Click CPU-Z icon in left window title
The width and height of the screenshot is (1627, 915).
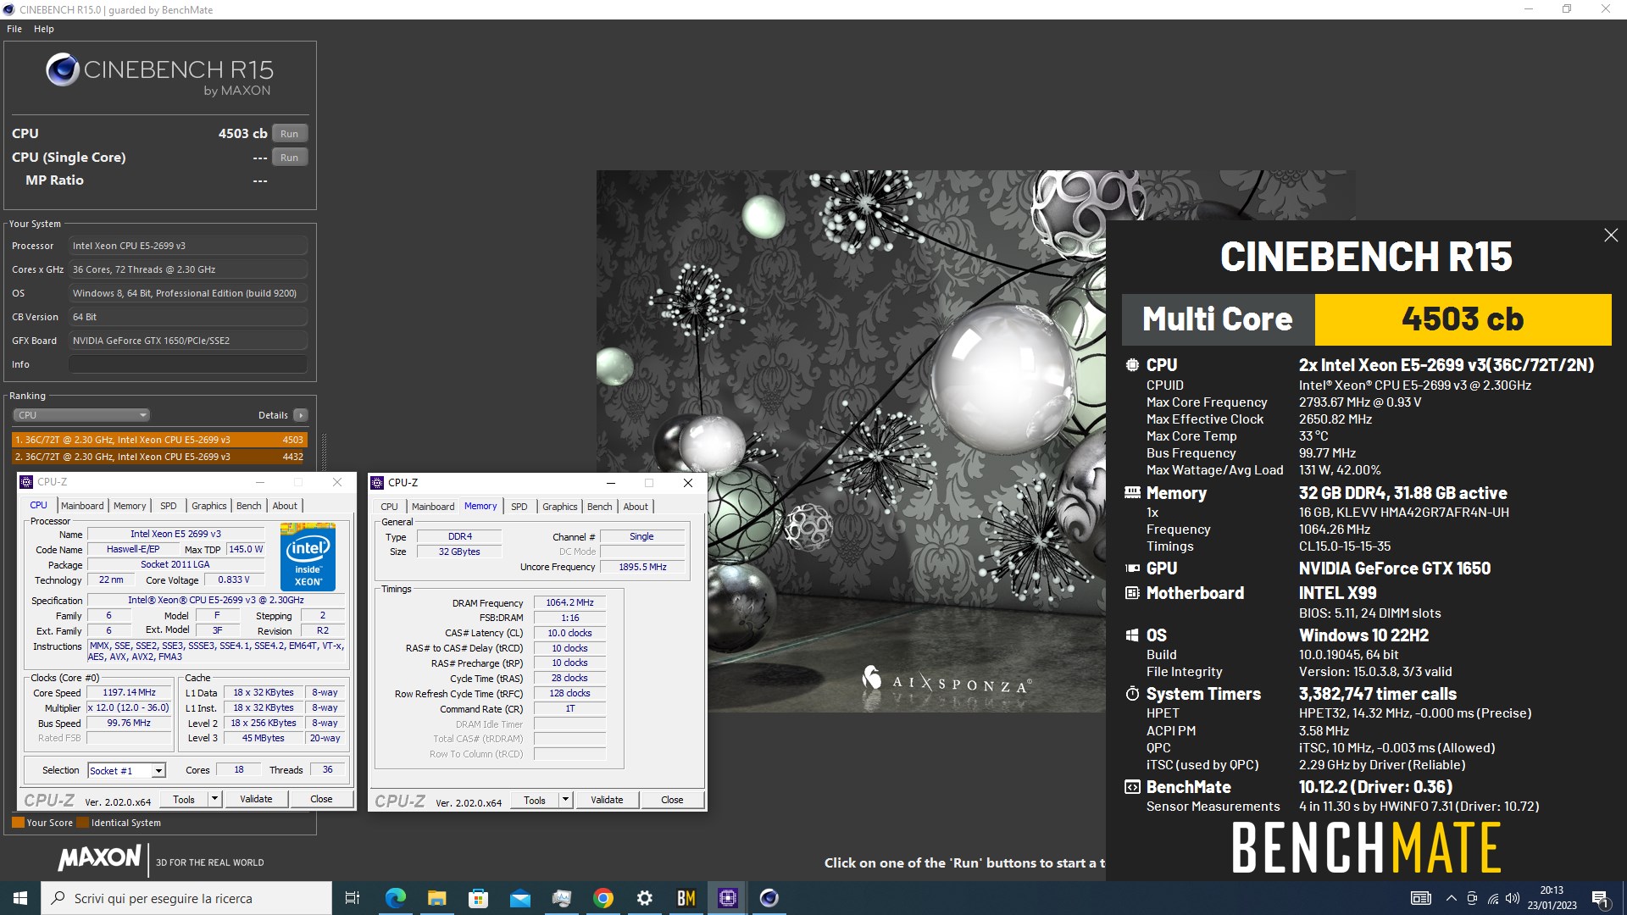(26, 482)
